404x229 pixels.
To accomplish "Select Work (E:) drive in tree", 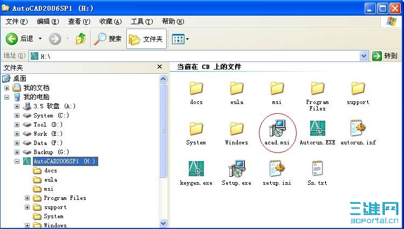I will point(48,134).
